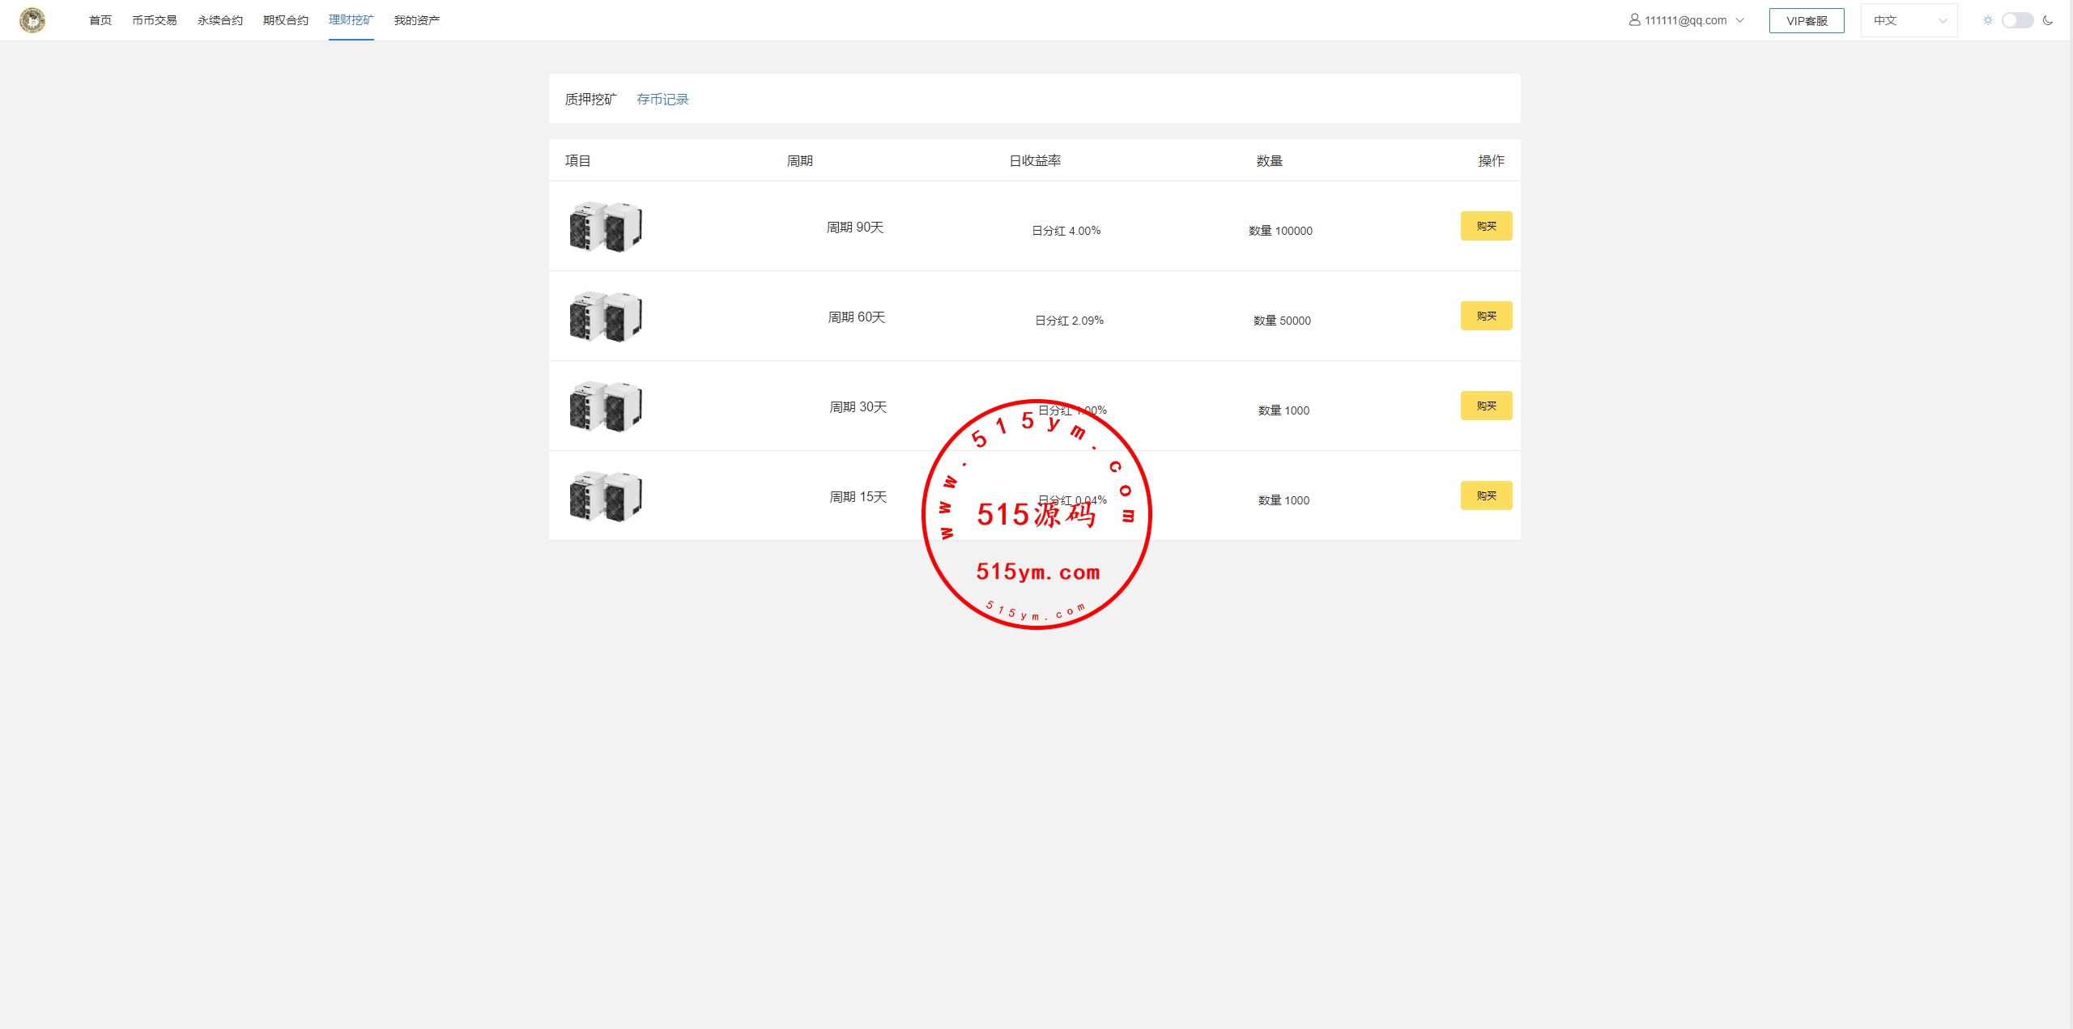This screenshot has width=2073, height=1029.
Task: Switch to the 存币记录 tab
Action: coord(662,99)
